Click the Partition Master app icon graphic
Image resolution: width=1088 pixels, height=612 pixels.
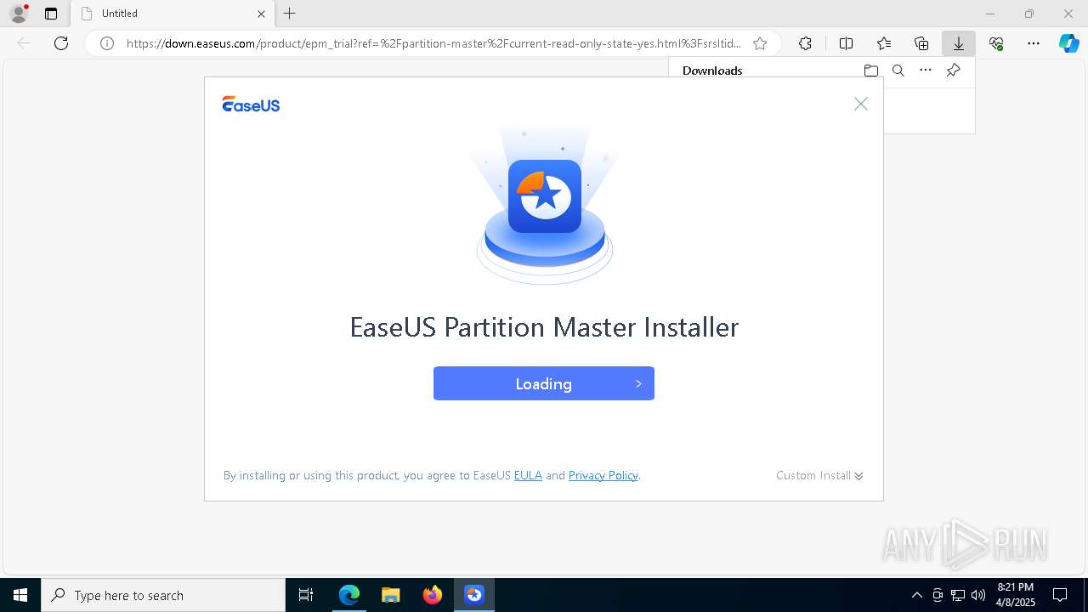tap(545, 196)
